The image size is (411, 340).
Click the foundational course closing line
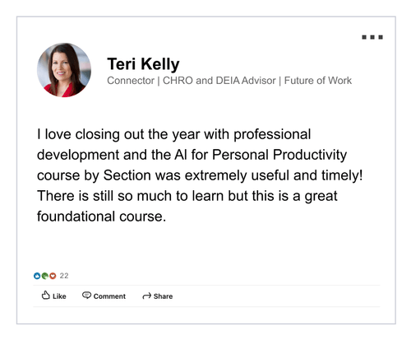[x=101, y=217]
